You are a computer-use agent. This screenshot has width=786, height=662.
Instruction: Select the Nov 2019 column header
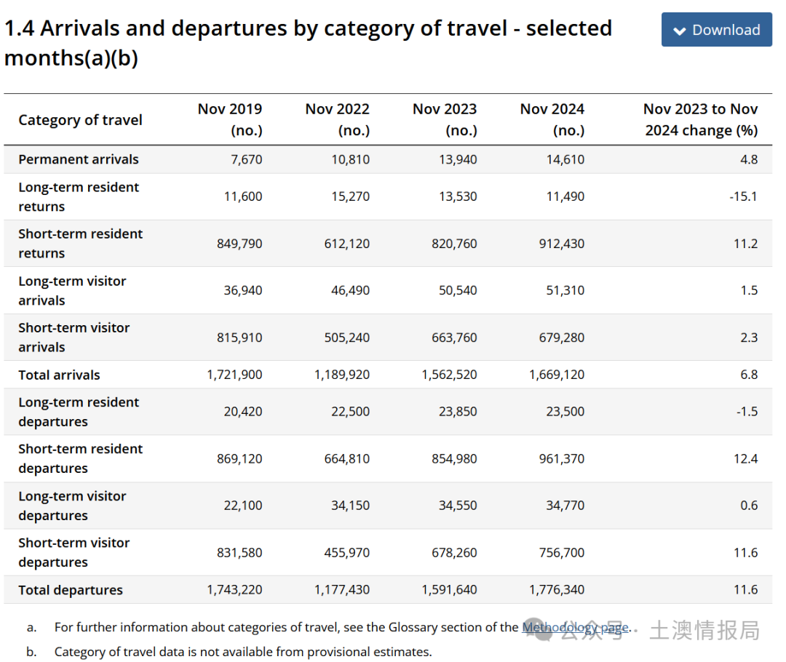click(230, 119)
